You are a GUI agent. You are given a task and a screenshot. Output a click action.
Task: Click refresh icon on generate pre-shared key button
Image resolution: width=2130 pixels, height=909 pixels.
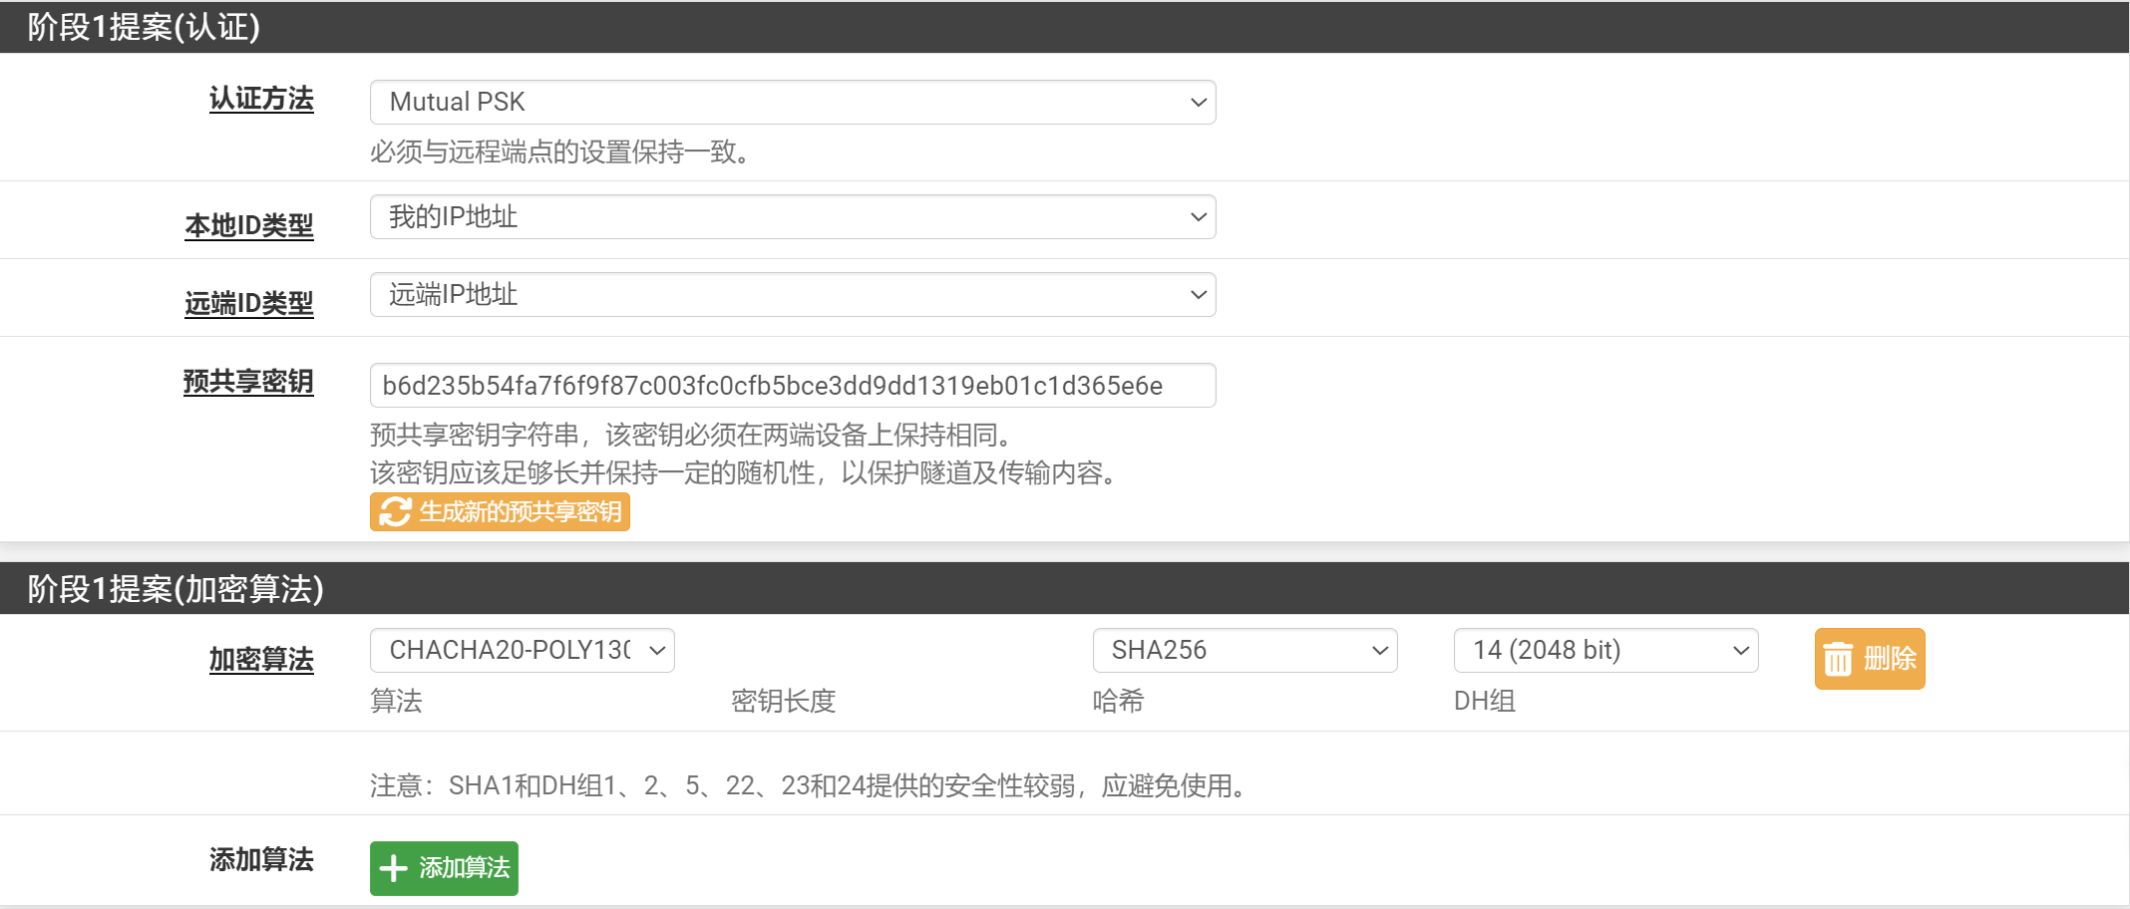(x=395, y=512)
